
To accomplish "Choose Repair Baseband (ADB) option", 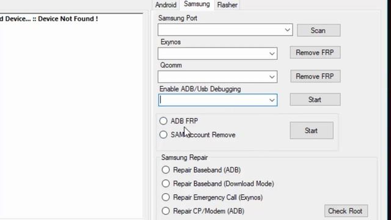I will [x=166, y=170].
